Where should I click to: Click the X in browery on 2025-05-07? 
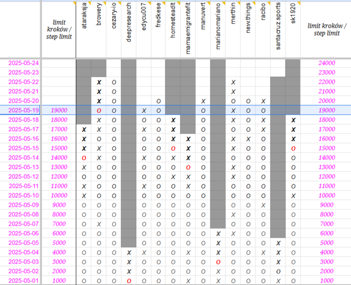coord(99,224)
